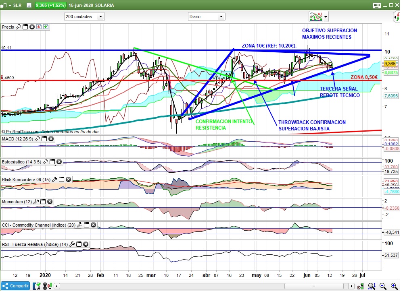Move the Precio panel down

click(x=39, y=27)
